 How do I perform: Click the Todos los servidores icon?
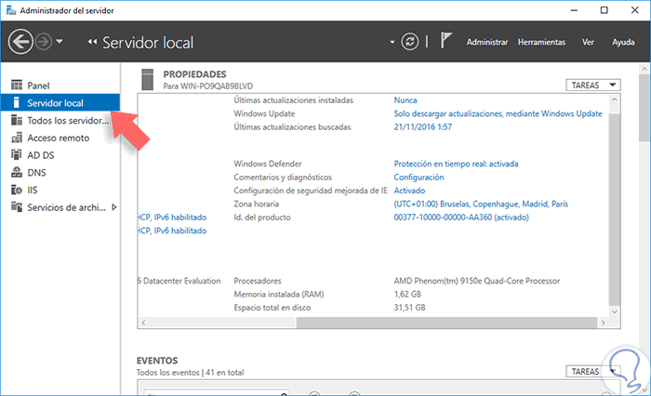(17, 120)
